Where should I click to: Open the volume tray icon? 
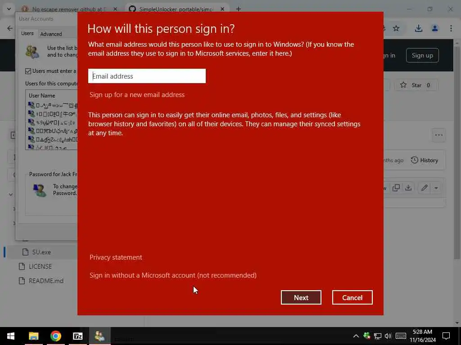coord(388,336)
